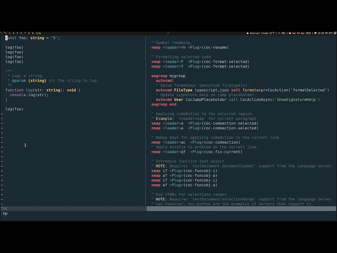Click 'autocmd FileType typescript,json' line

(242, 90)
